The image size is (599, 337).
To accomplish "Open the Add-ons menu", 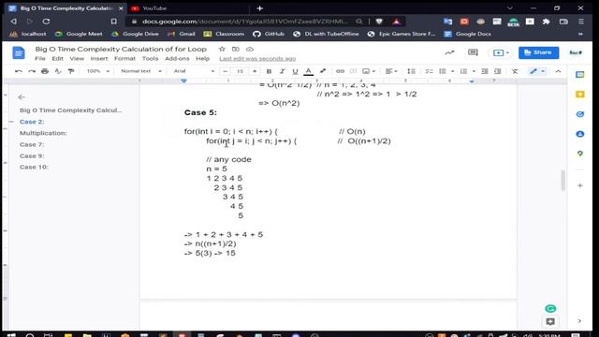I will [177, 58].
